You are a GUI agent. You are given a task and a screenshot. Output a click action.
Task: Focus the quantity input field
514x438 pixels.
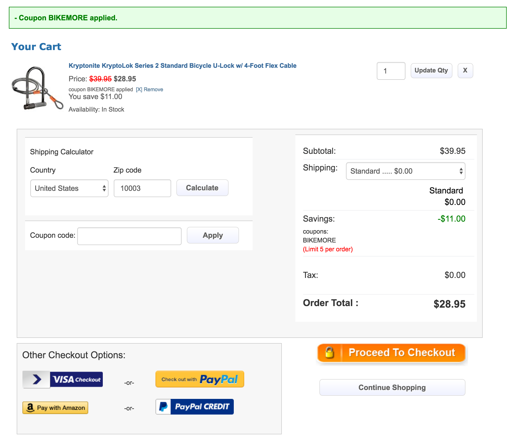(x=391, y=71)
